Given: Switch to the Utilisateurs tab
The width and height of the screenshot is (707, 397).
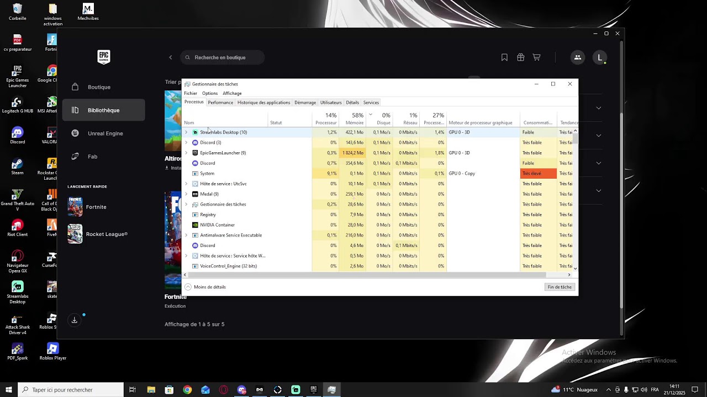Looking at the screenshot, I should pos(331,103).
